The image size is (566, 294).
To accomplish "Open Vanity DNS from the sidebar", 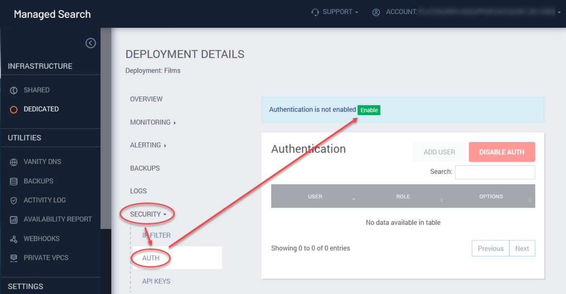I will tap(13, 161).
